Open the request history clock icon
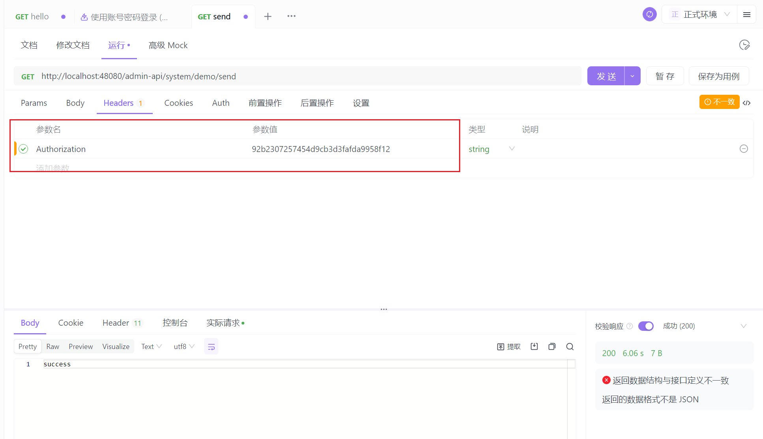Image resolution: width=763 pixels, height=439 pixels. (744, 45)
